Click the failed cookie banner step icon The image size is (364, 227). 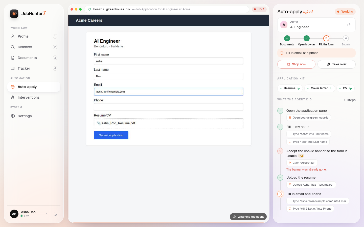[x=280, y=151]
